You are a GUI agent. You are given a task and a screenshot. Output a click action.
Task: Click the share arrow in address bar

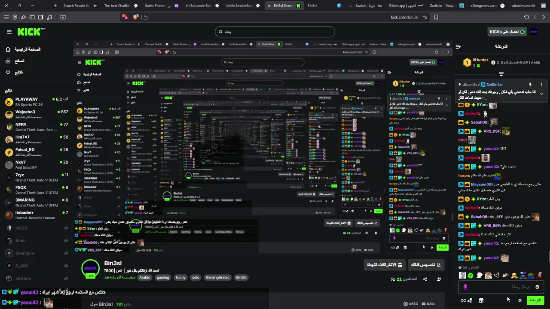pyautogui.click(x=146, y=17)
